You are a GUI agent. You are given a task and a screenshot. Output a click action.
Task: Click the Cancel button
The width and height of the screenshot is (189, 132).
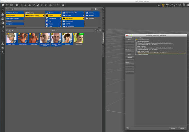[x=182, y=128]
